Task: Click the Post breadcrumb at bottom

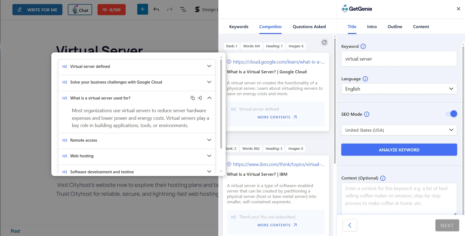Action: [15, 231]
